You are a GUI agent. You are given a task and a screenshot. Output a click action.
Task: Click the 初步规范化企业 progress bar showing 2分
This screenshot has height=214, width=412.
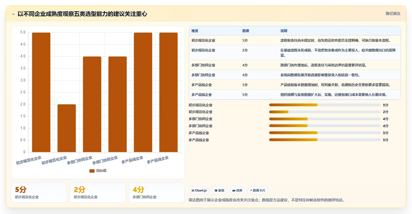(325, 112)
